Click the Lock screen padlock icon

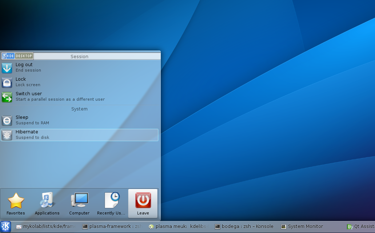(7, 83)
